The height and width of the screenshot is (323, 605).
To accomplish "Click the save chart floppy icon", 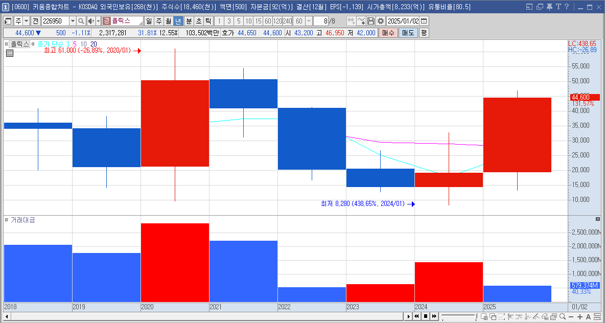I will 371,21.
